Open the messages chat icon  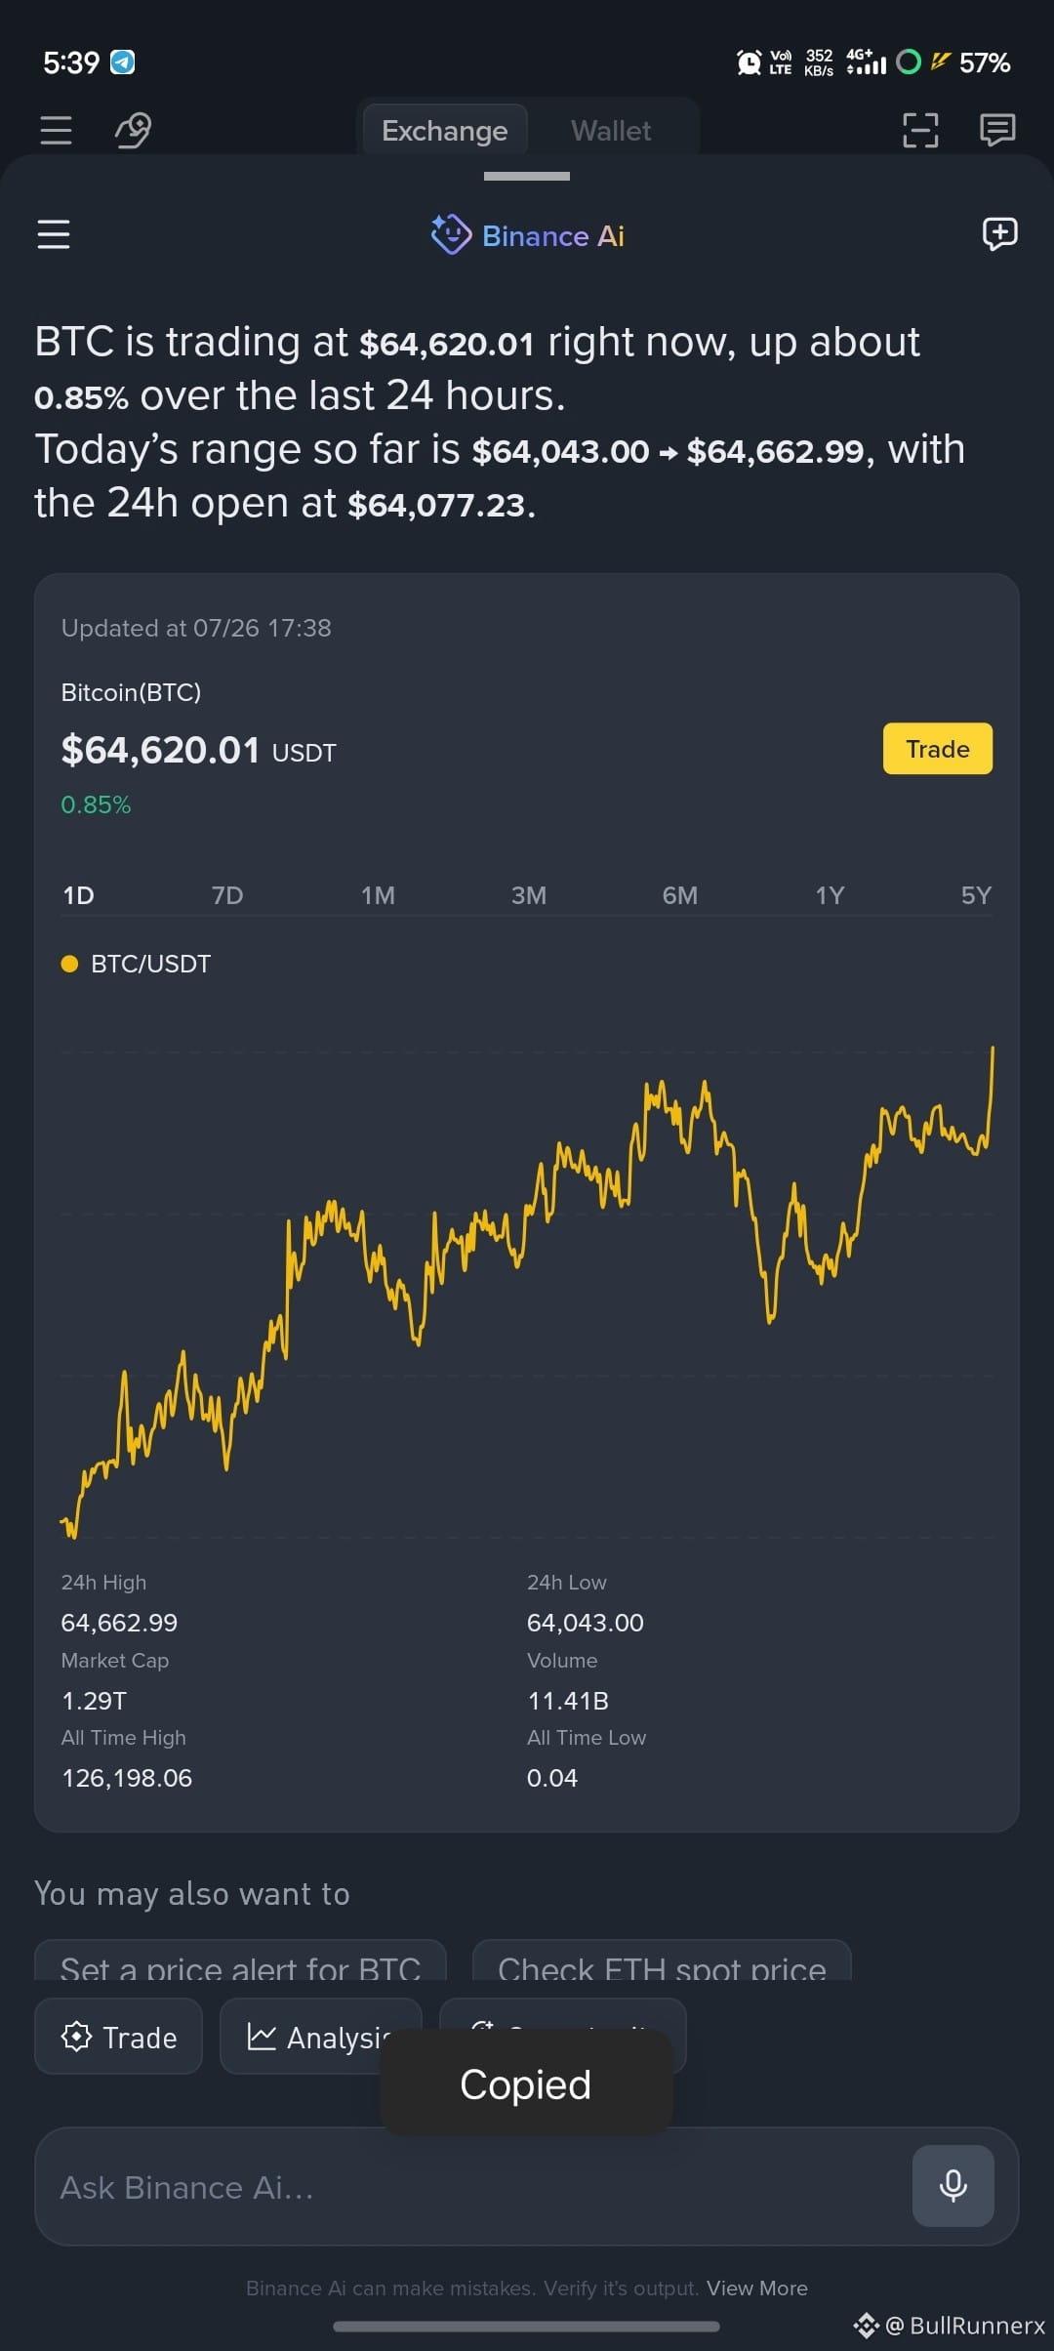pyautogui.click(x=997, y=130)
